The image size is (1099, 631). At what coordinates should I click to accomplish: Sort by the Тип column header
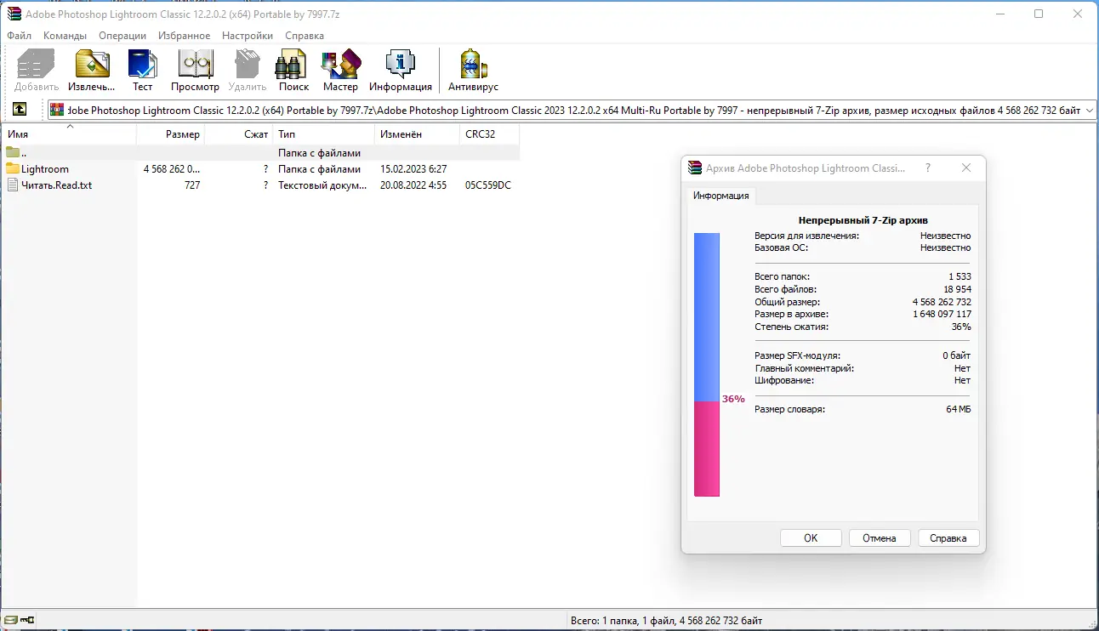coord(324,134)
